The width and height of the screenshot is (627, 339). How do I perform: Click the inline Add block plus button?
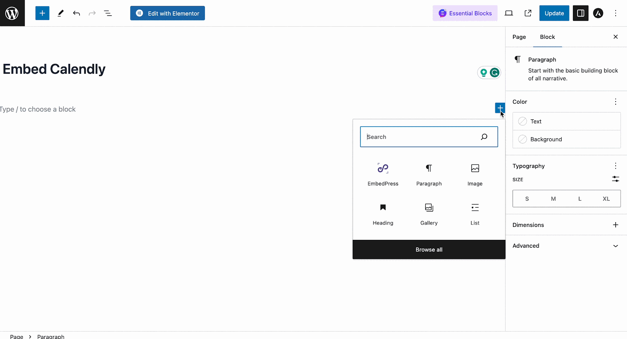point(500,108)
